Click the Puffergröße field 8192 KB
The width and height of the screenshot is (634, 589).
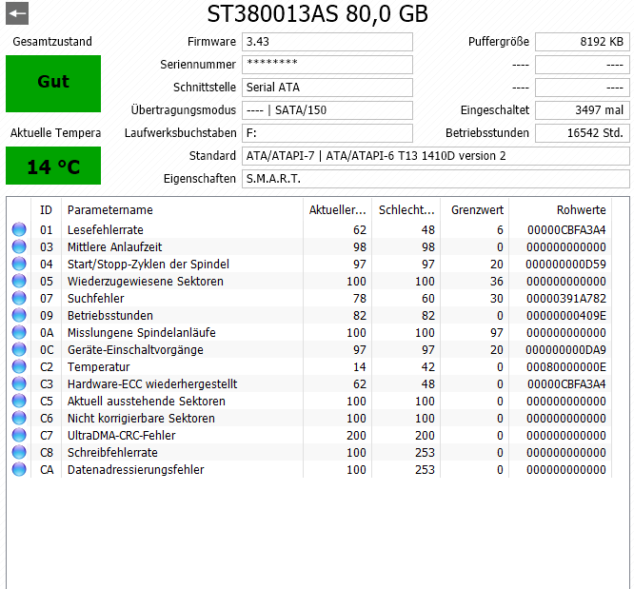pyautogui.click(x=583, y=42)
